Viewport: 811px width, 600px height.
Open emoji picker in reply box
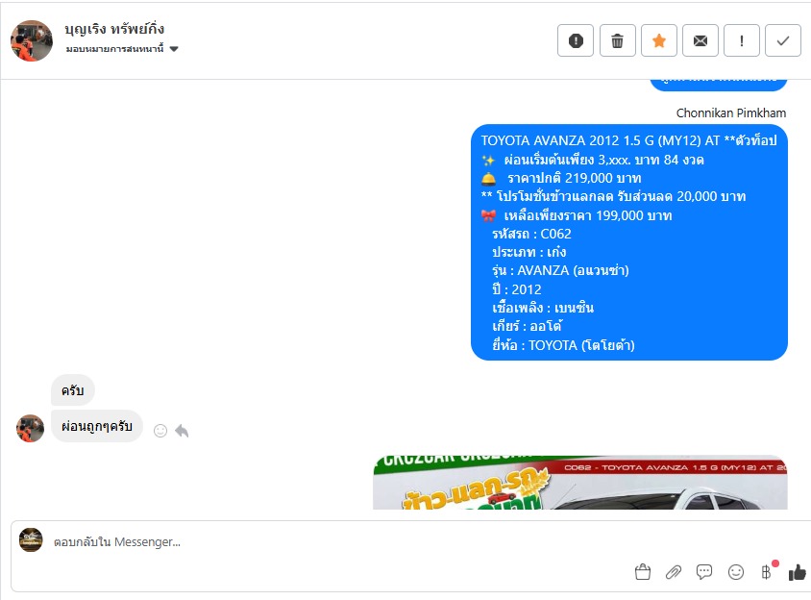coord(735,572)
